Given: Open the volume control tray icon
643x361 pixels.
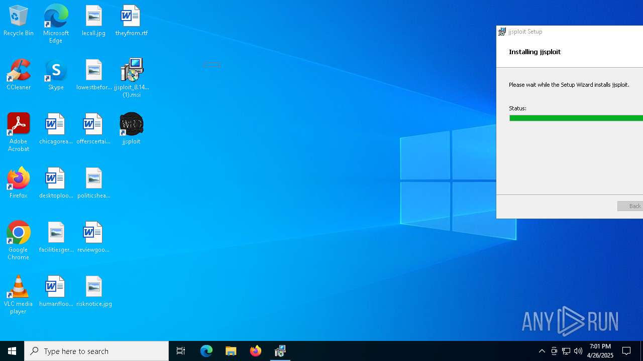Looking at the screenshot, I should pyautogui.click(x=578, y=351).
